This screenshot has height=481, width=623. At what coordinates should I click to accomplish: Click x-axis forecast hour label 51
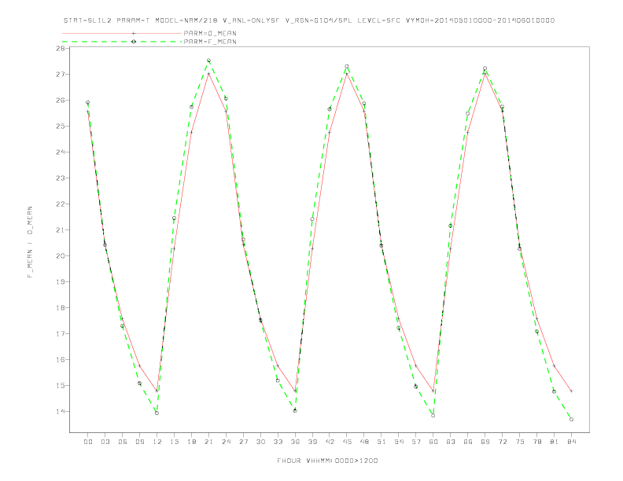[382, 442]
